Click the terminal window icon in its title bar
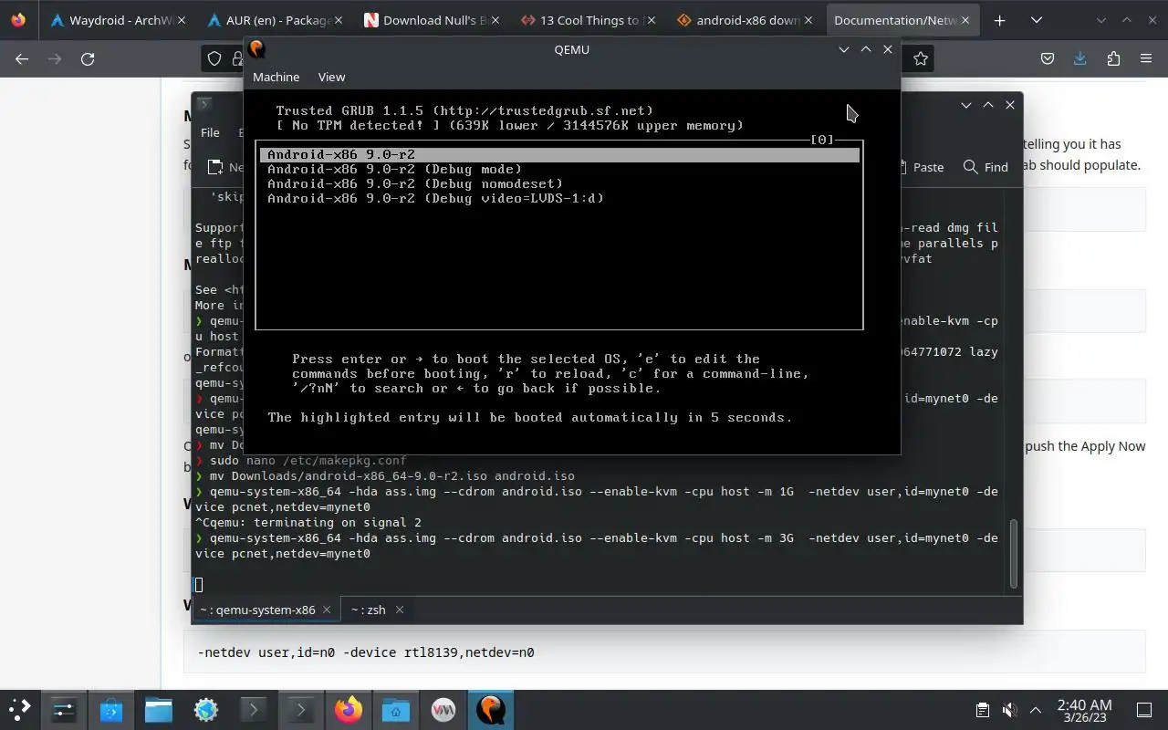 point(204,105)
